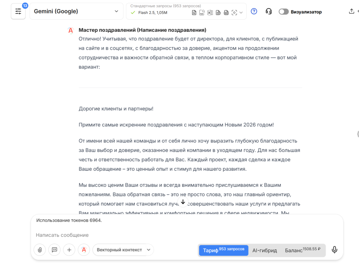
Task: Export the conversation using the PDF icon
Action: tap(202, 13)
